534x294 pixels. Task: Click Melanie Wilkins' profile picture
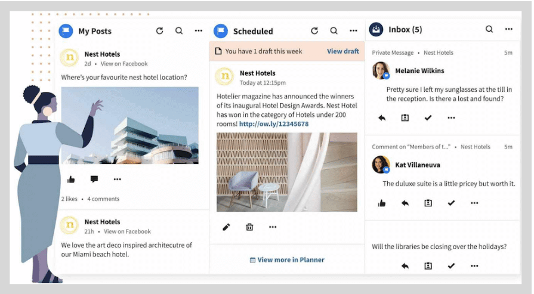381,70
